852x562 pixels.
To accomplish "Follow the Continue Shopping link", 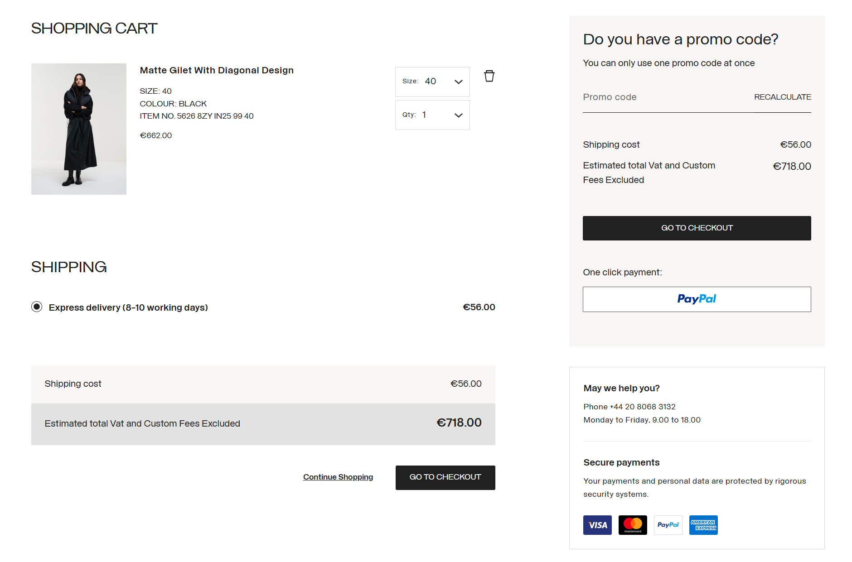I will [338, 477].
